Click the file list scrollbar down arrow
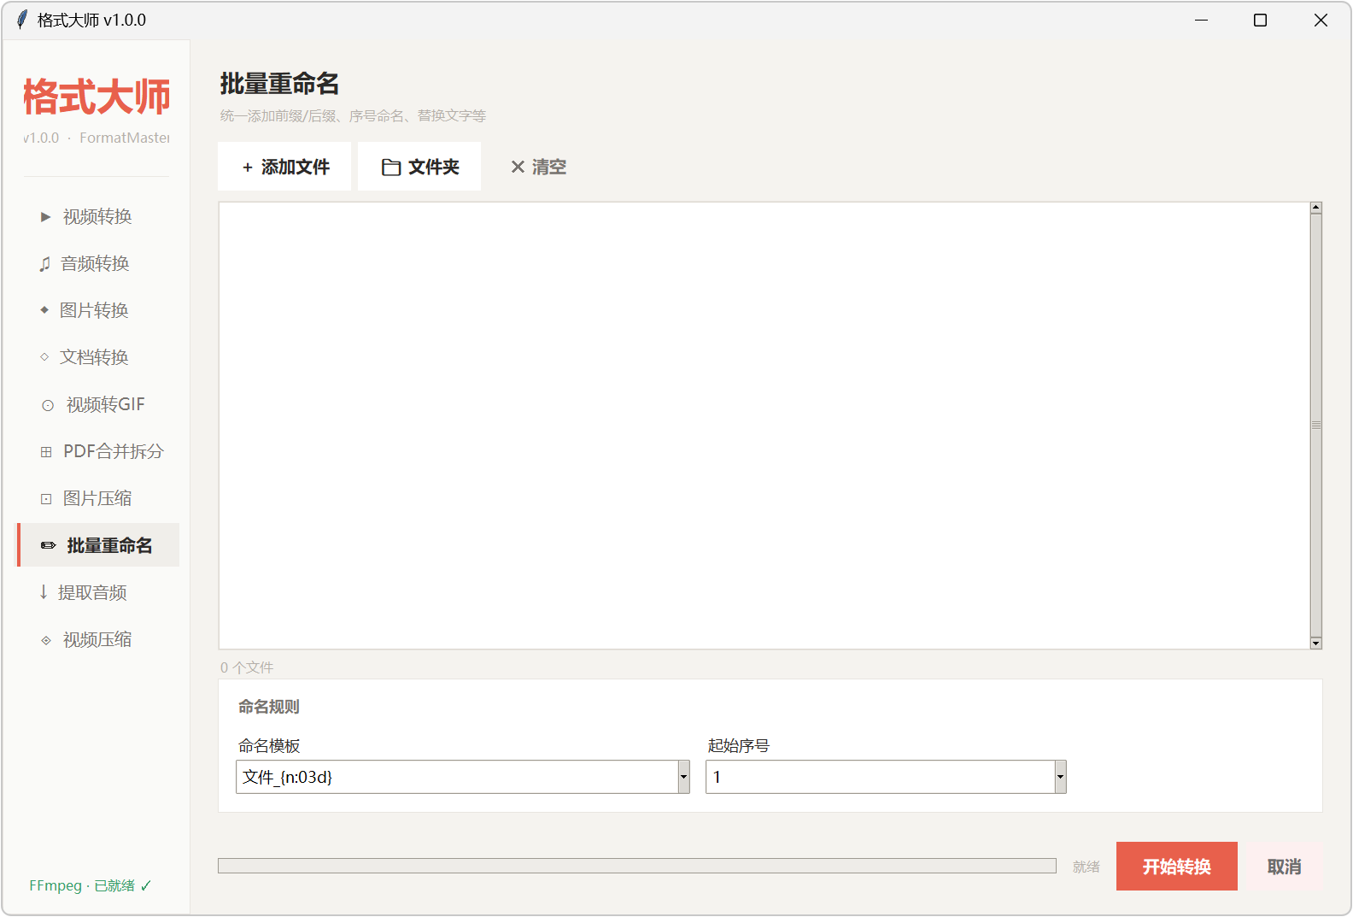The width and height of the screenshot is (1353, 917). [x=1316, y=643]
